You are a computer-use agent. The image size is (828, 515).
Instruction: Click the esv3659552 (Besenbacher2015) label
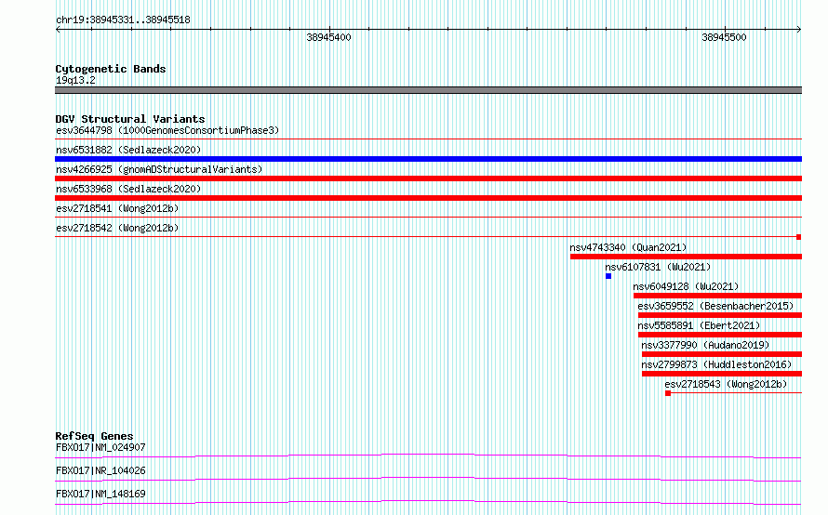click(715, 306)
